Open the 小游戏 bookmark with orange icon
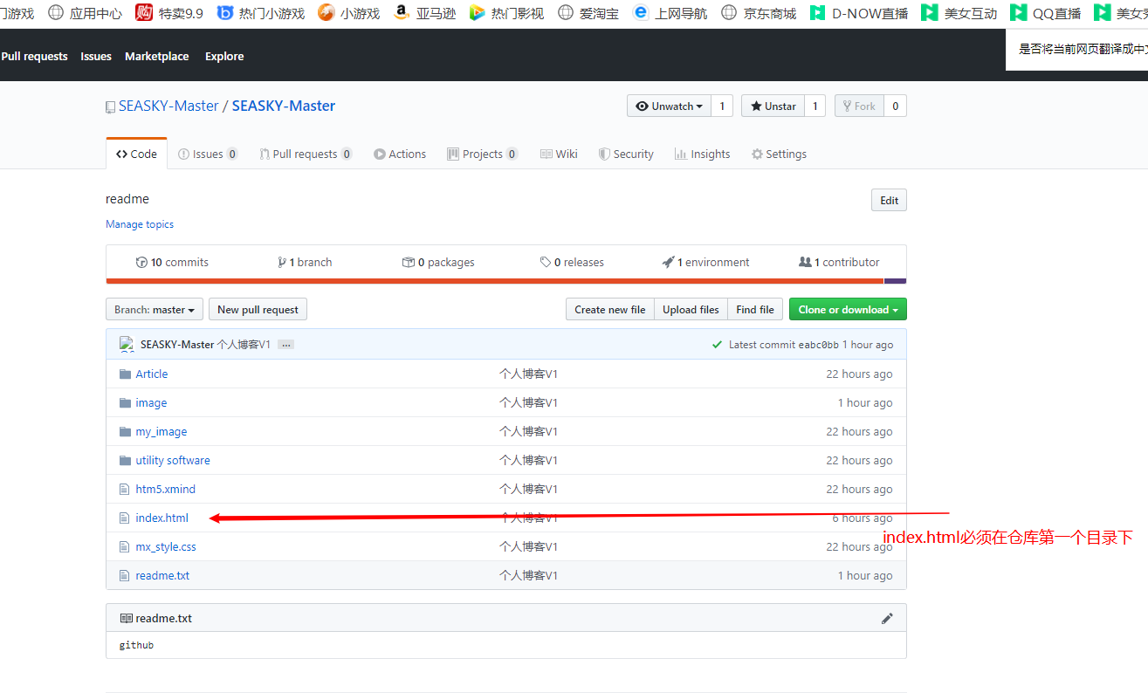Screen dimensions: 1148x693 (x=349, y=13)
